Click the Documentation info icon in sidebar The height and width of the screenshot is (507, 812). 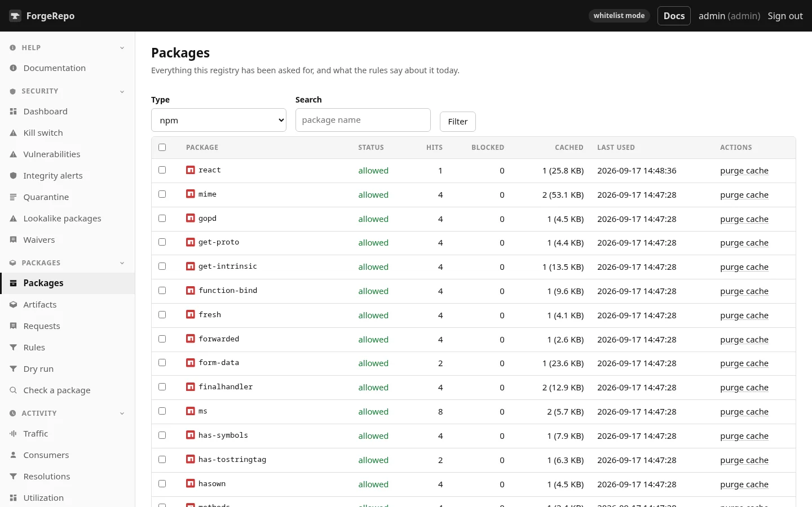(13, 68)
